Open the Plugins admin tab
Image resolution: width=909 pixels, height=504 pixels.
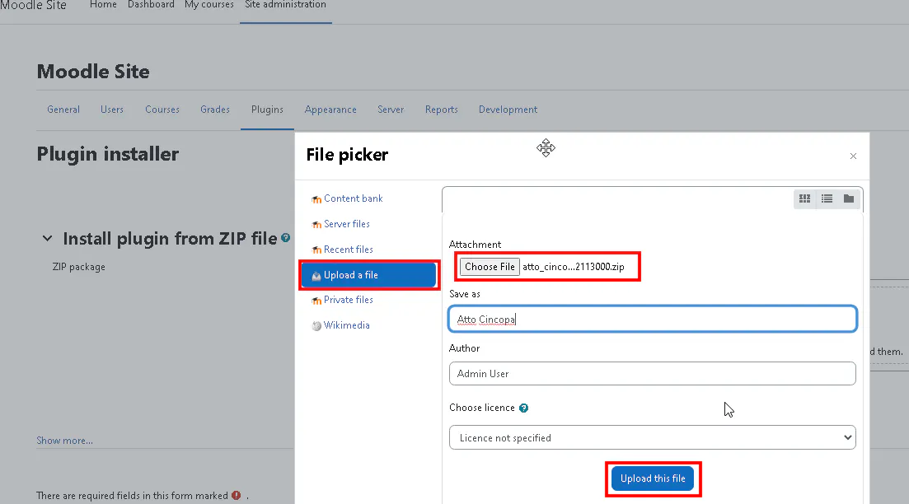(x=267, y=110)
